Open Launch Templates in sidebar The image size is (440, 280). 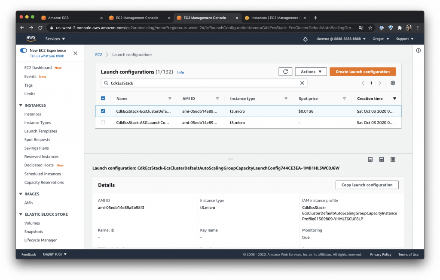[x=40, y=131]
